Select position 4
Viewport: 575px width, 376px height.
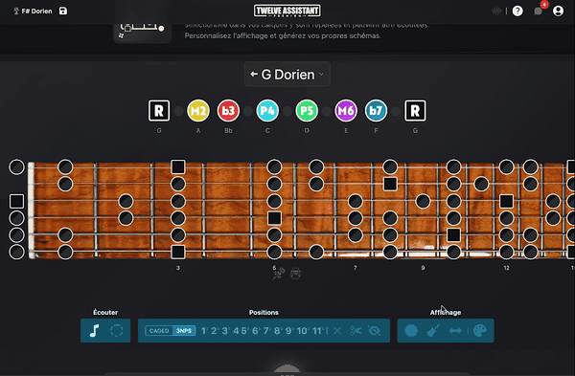tap(236, 331)
